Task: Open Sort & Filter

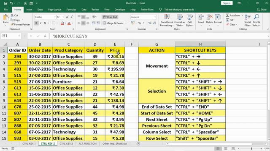Action: coord(248,21)
